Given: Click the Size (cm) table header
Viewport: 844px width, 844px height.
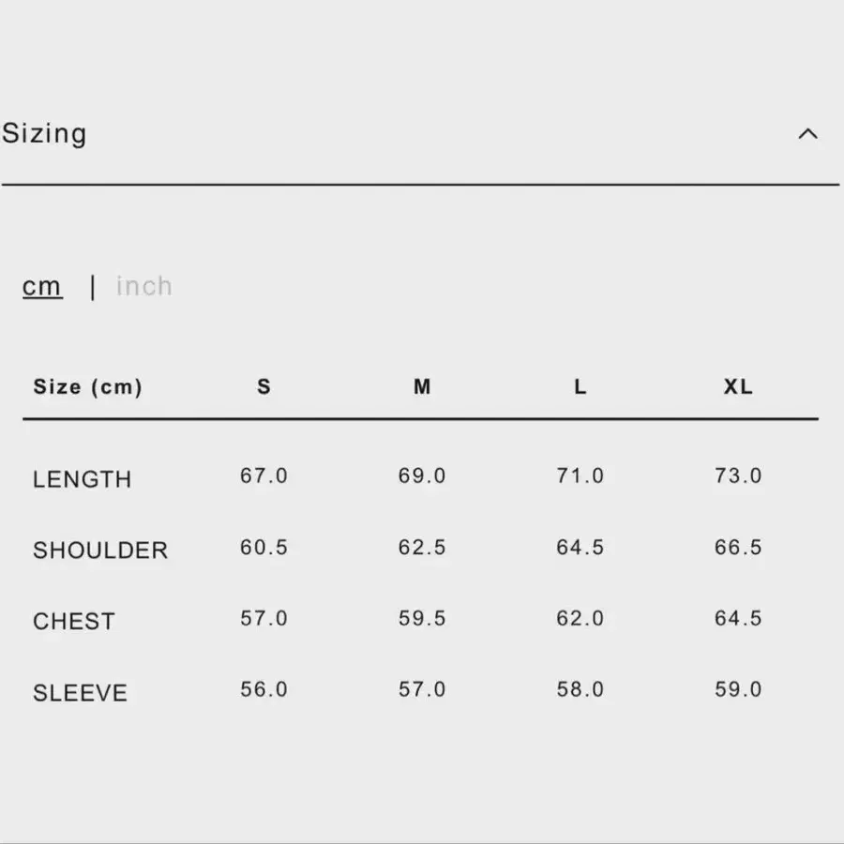Looking at the screenshot, I should click(x=87, y=386).
